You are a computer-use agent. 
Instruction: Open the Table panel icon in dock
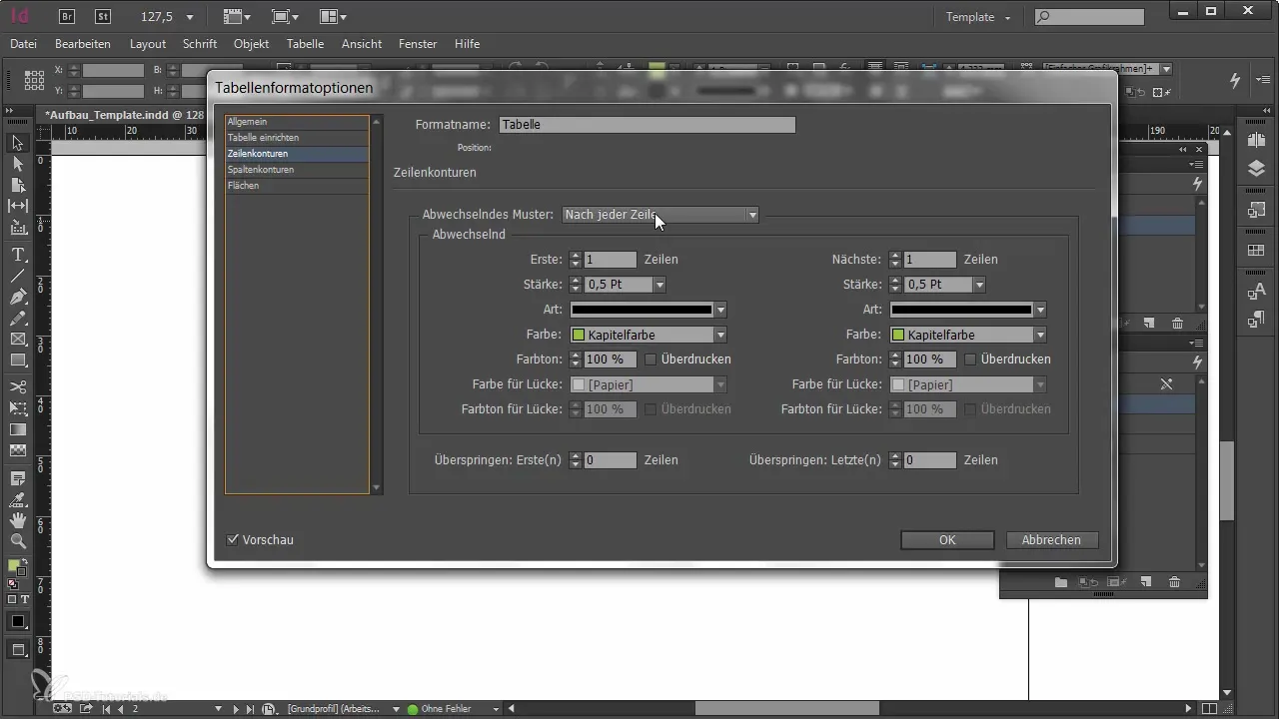click(1256, 249)
